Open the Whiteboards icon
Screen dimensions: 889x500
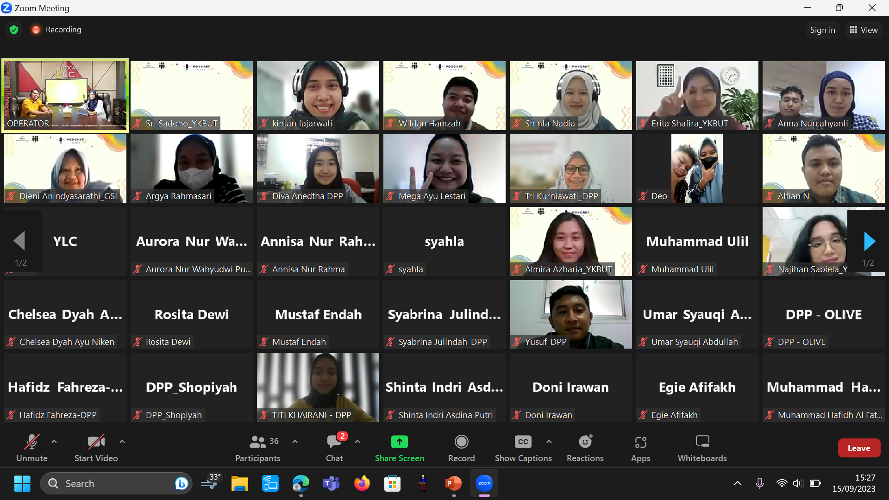point(702,442)
